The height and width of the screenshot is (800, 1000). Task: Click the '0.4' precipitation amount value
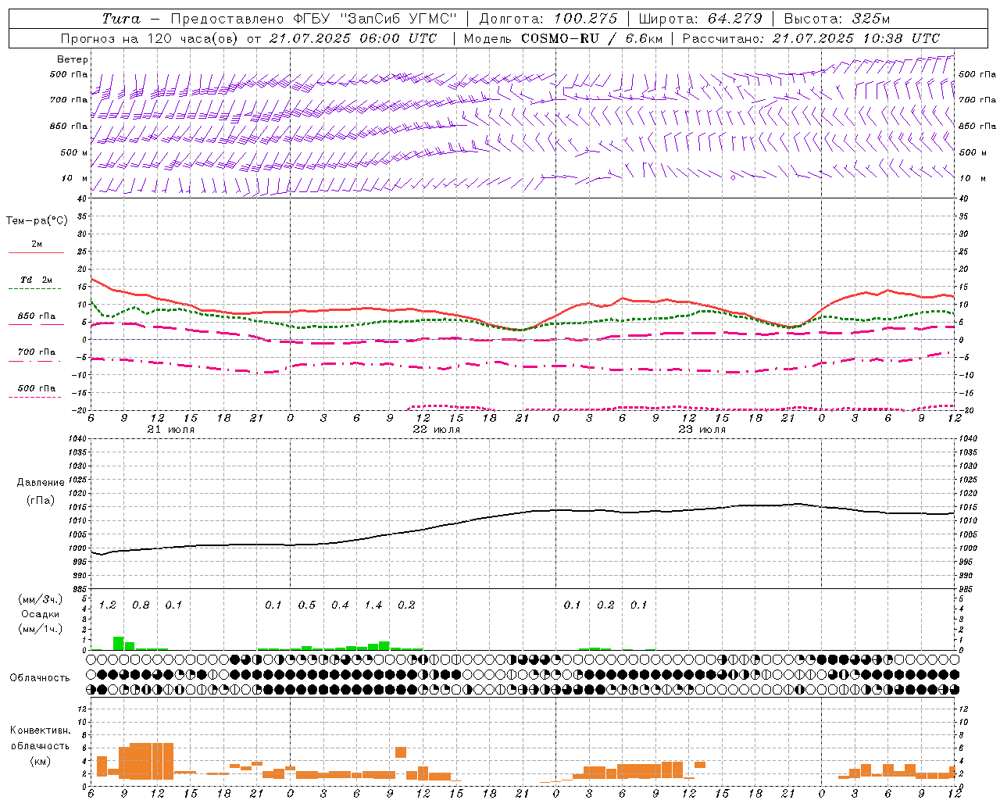pyautogui.click(x=340, y=605)
